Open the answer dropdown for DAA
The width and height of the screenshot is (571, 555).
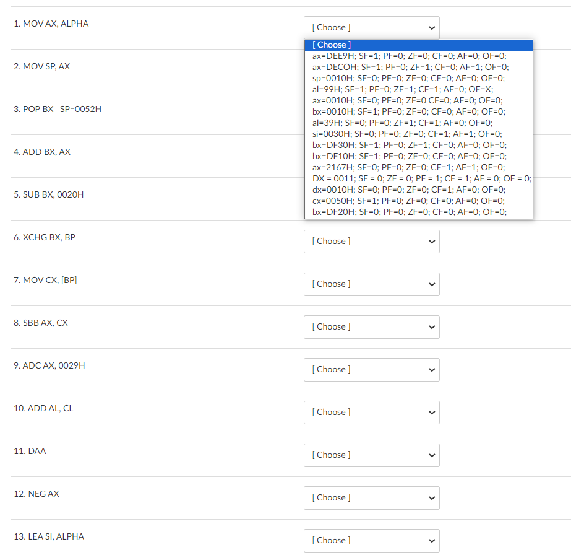click(371, 455)
